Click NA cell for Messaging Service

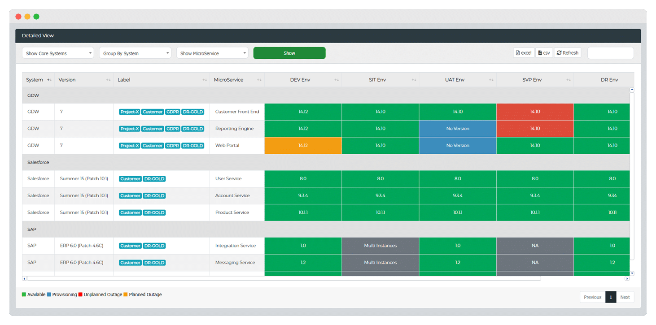pos(535,263)
